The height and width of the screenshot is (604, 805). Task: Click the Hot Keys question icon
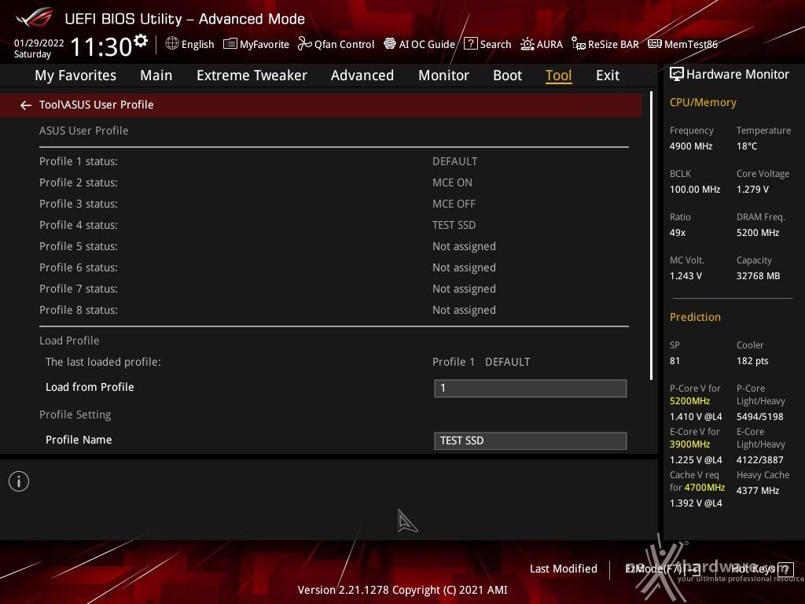tap(786, 569)
